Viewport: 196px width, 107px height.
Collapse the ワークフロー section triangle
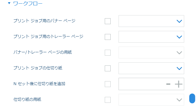9,3
